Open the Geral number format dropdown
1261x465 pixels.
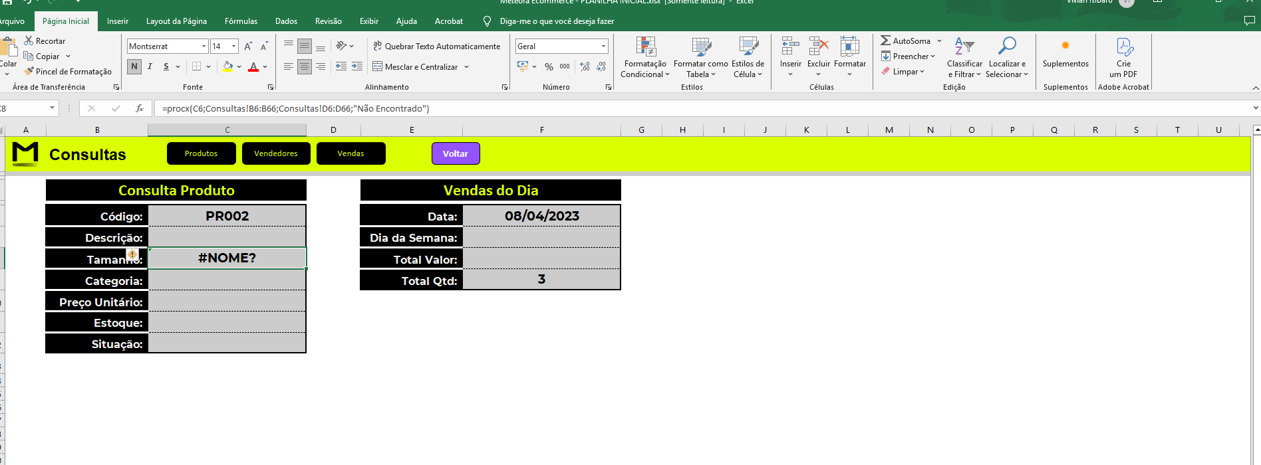pos(603,46)
